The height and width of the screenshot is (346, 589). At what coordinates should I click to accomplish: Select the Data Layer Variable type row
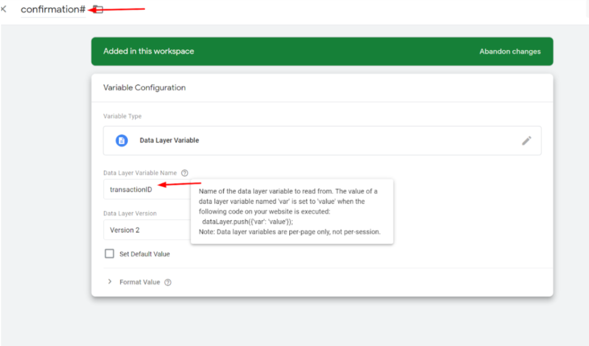point(322,141)
